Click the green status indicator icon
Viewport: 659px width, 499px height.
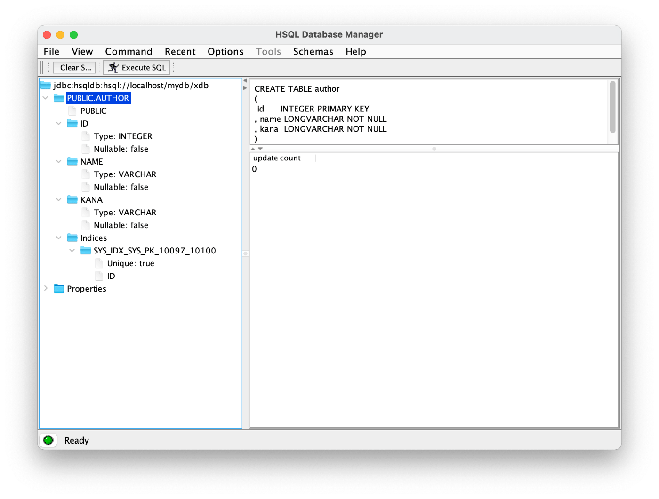(48, 440)
